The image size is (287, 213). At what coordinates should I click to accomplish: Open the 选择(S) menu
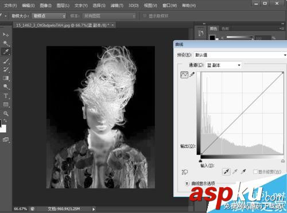click(99, 5)
